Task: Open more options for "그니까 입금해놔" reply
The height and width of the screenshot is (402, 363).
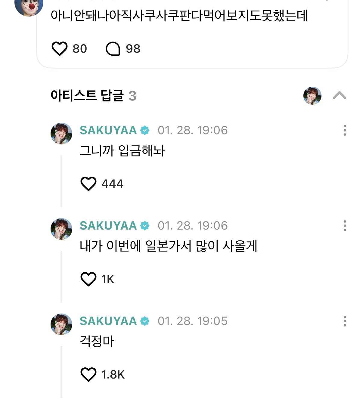Action: pyautogui.click(x=345, y=130)
